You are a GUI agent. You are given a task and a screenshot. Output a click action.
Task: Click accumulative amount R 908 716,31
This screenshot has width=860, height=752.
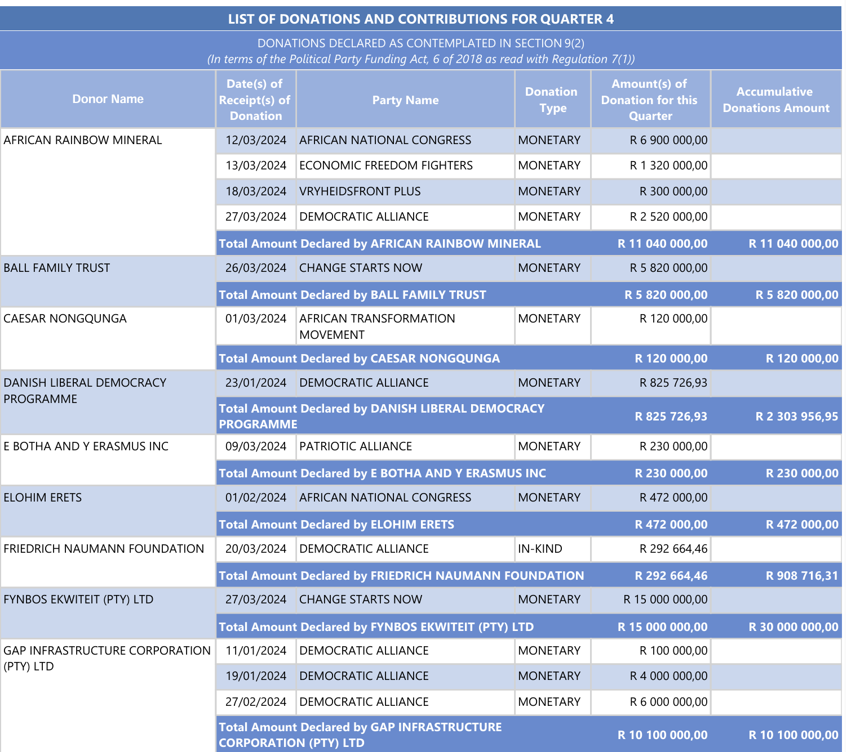click(802, 576)
